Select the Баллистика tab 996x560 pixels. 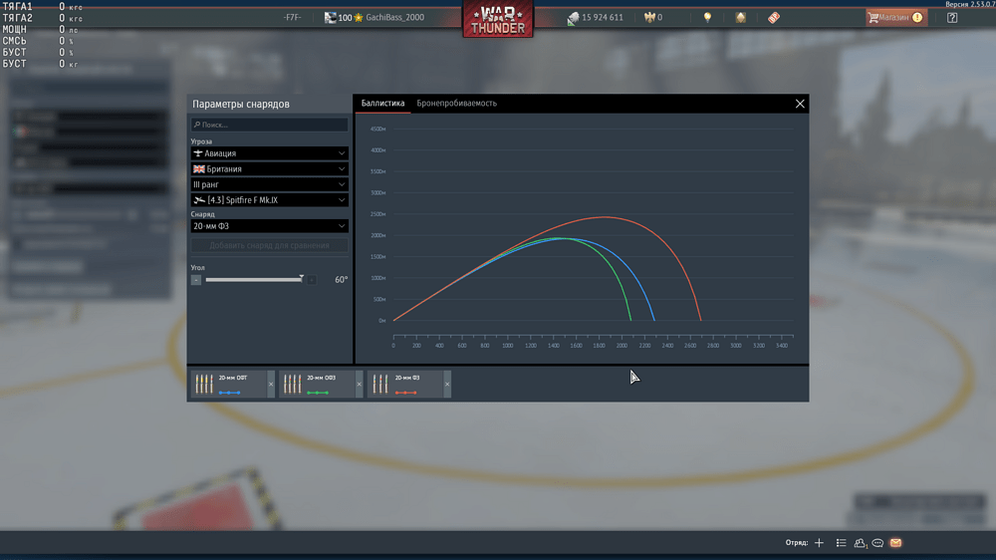tap(382, 104)
